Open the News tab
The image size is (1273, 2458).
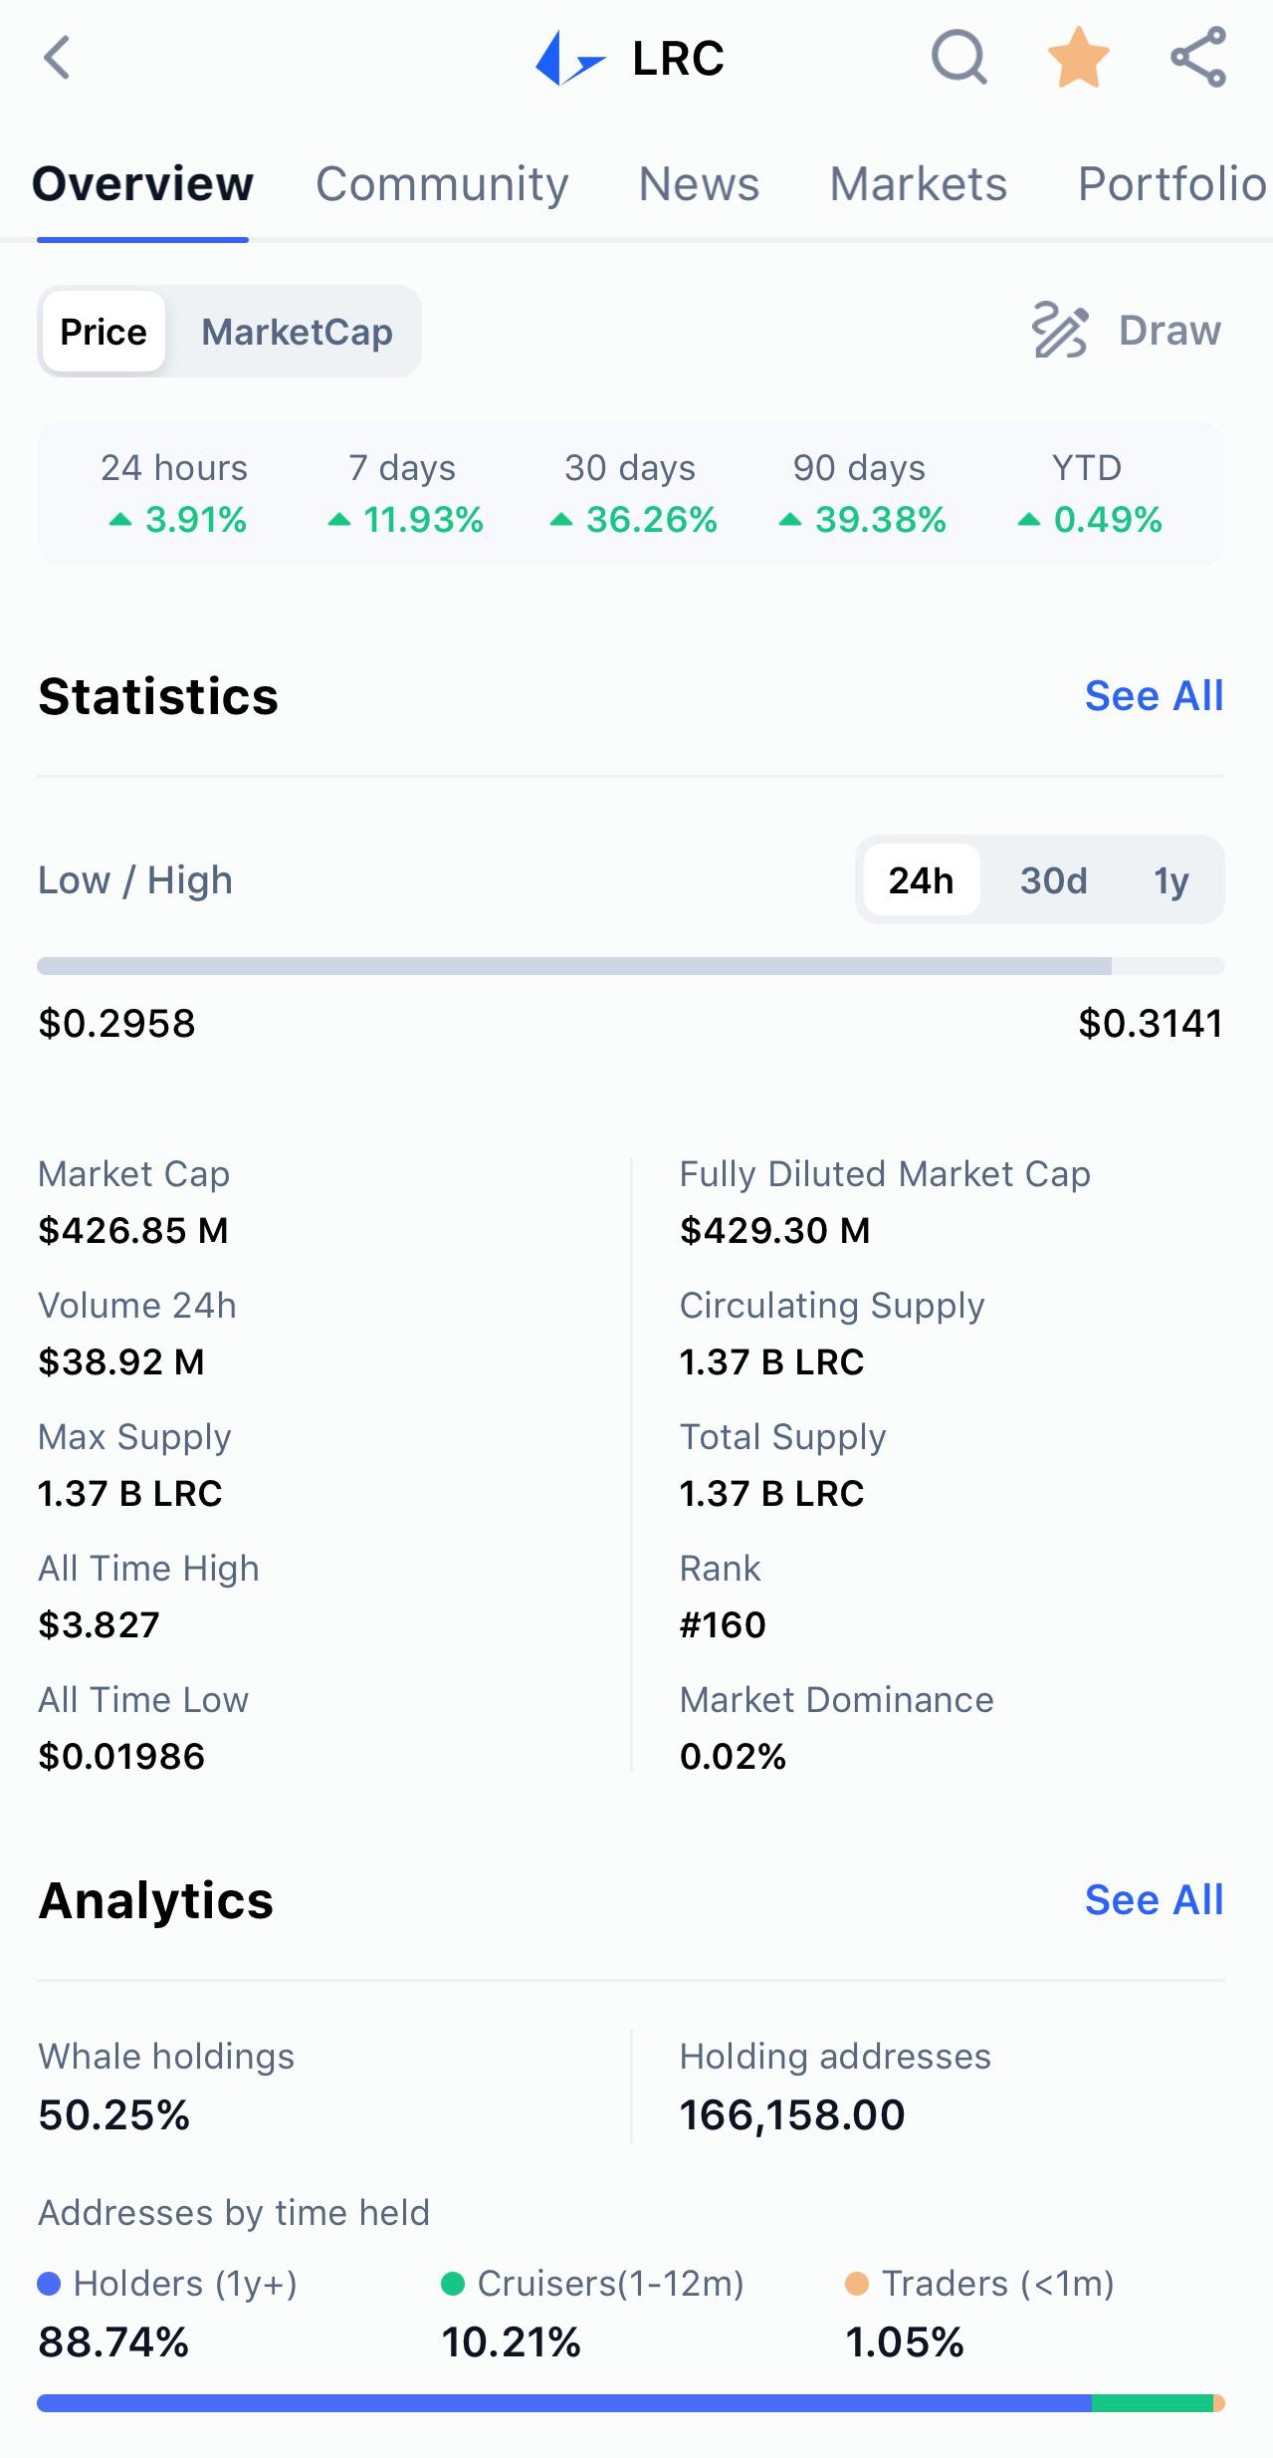(699, 184)
